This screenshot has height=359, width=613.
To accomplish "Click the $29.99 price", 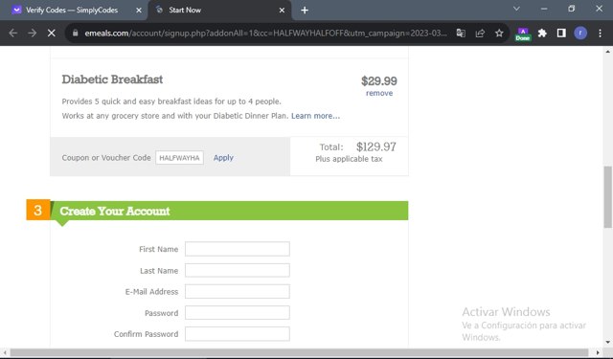I will pyautogui.click(x=379, y=80).
